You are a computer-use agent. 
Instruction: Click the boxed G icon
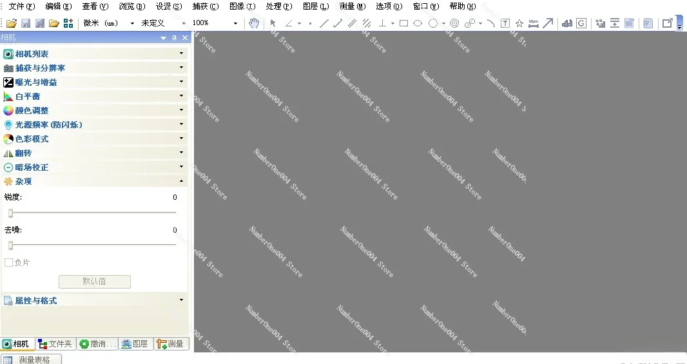581,23
